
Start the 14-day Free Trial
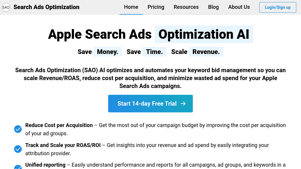tap(150, 104)
